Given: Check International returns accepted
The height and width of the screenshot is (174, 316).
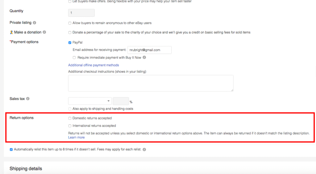Looking at the screenshot, I should tap(70, 126).
